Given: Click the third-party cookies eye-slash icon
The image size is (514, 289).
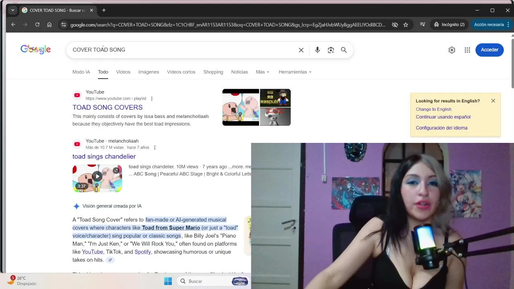Looking at the screenshot, I should click(395, 24).
